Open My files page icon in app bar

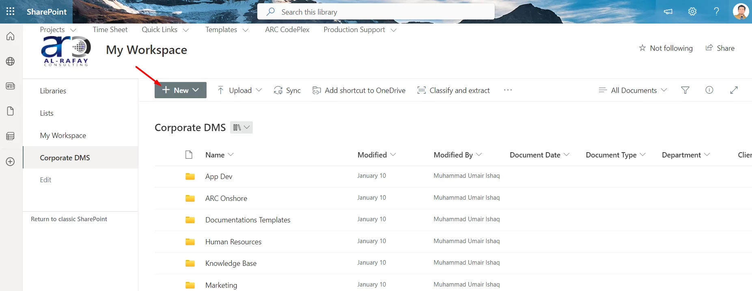tap(11, 111)
